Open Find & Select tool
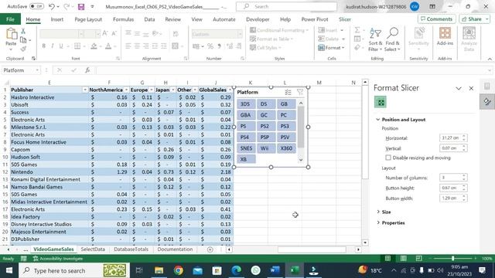Viewport: 495px width, 278px height. tap(392, 39)
